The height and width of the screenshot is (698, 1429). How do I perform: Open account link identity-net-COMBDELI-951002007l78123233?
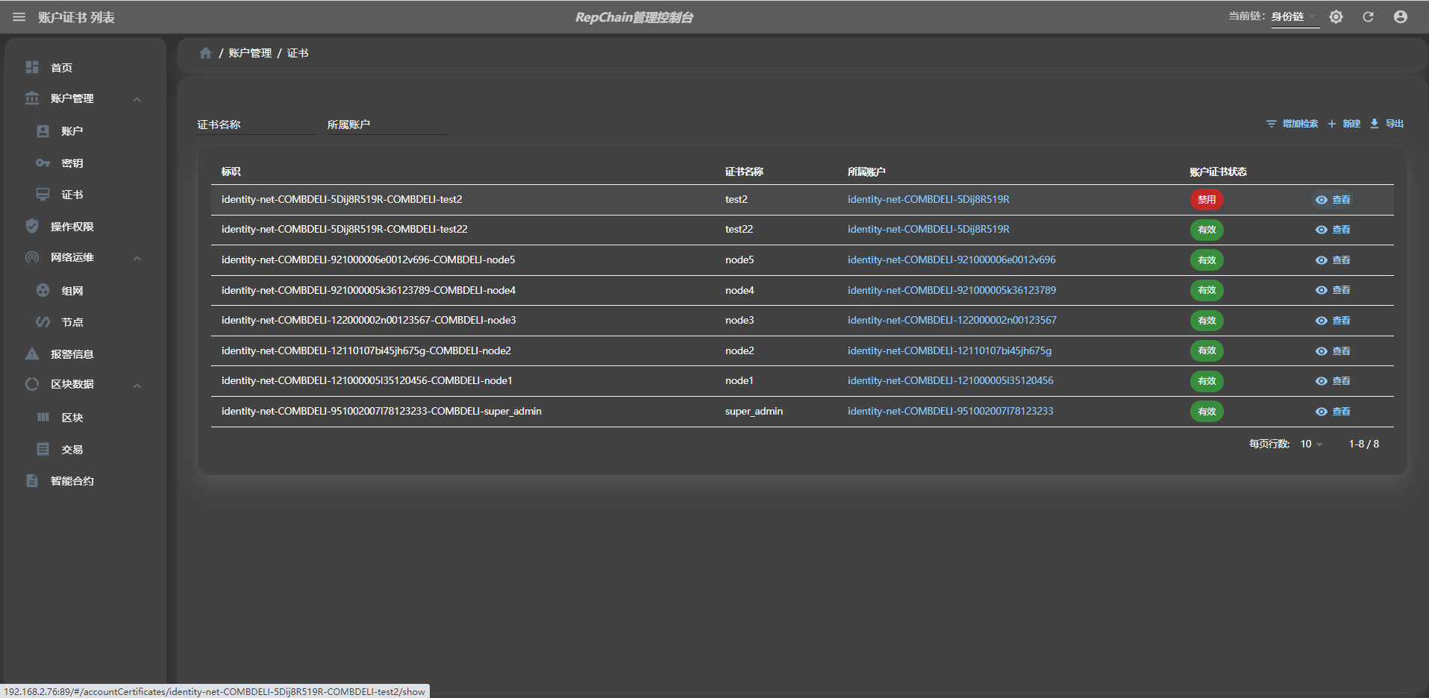[951, 411]
